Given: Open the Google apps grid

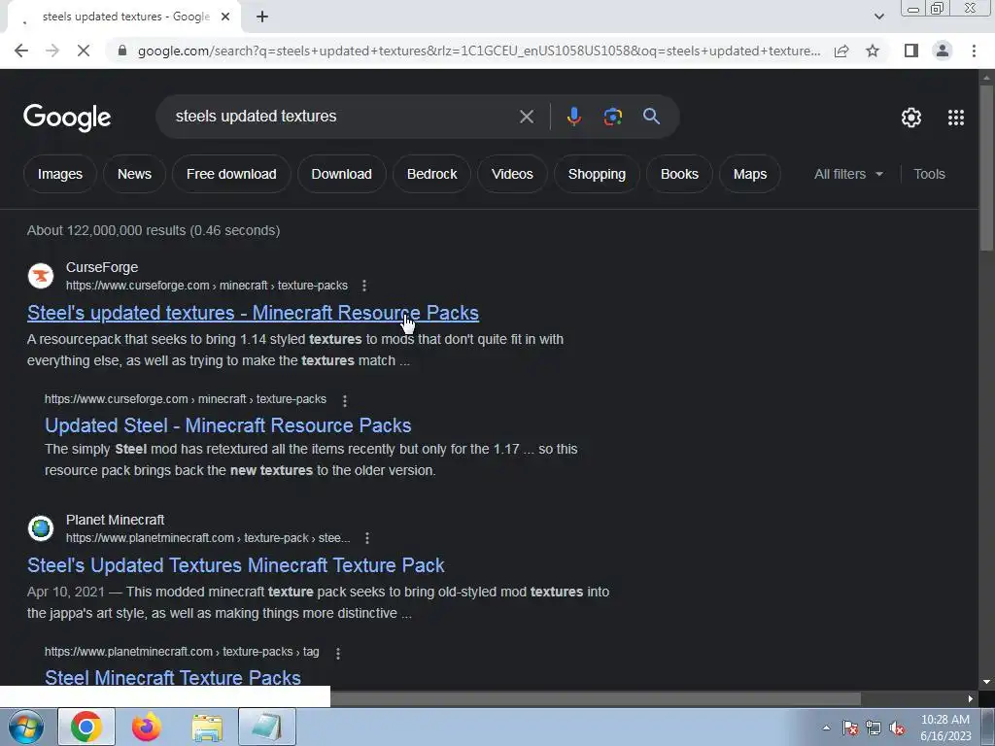Looking at the screenshot, I should pyautogui.click(x=956, y=118).
